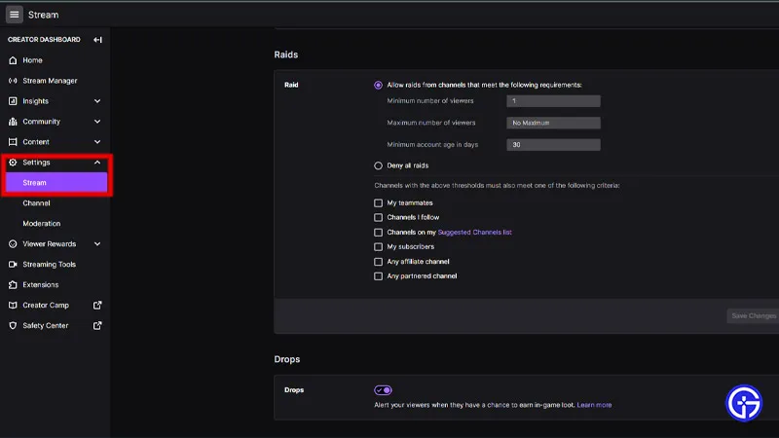Open Stream Manager broadcast icon
This screenshot has height=438, width=779.
pos(13,81)
